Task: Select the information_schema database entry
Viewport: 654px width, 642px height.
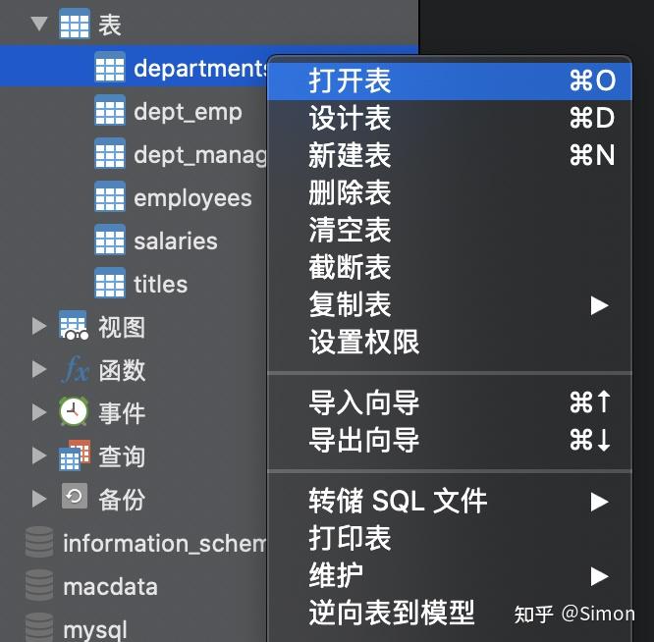Action: 162,543
